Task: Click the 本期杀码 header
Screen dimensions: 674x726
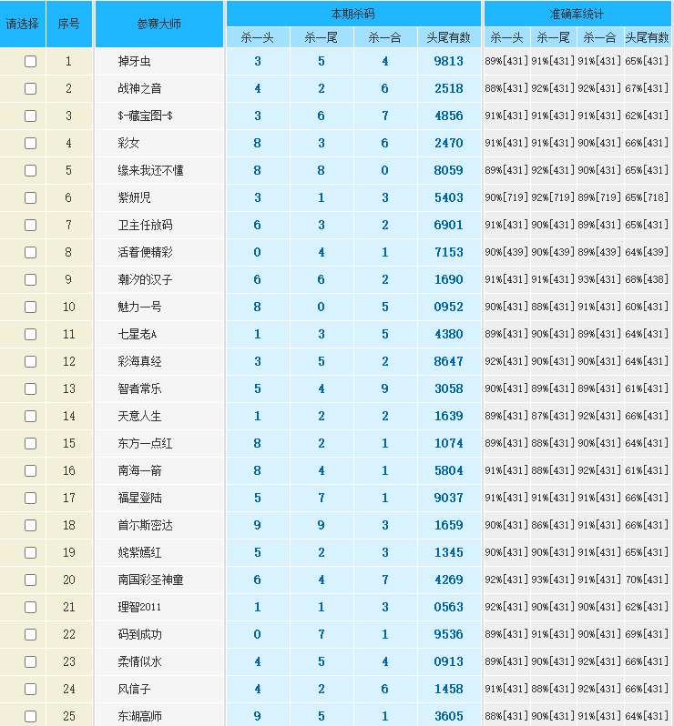Action: 352,14
